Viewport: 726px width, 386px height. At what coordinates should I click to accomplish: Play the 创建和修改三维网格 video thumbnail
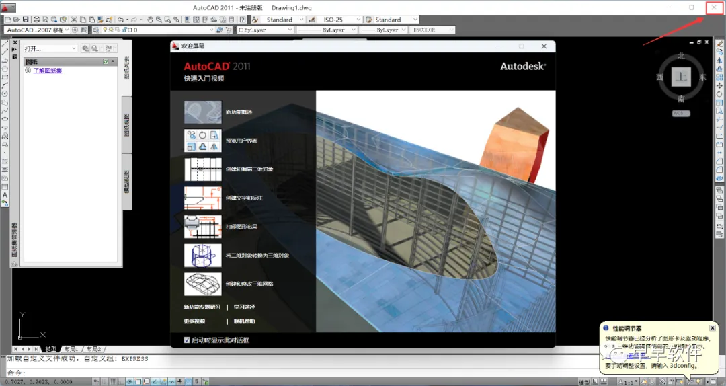[x=203, y=284]
